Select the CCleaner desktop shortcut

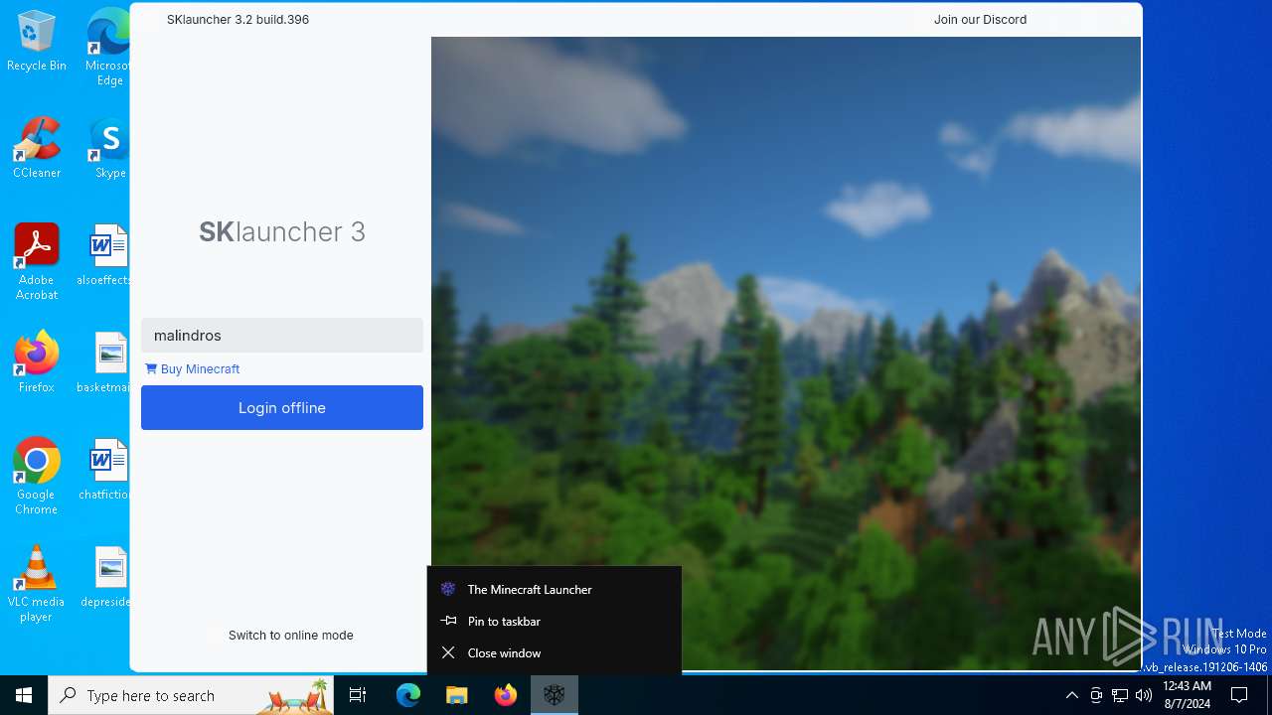[37, 148]
